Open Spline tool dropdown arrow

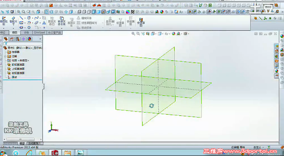pos(40,18)
